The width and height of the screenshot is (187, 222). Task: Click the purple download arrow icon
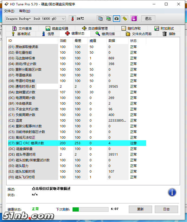[134, 19]
